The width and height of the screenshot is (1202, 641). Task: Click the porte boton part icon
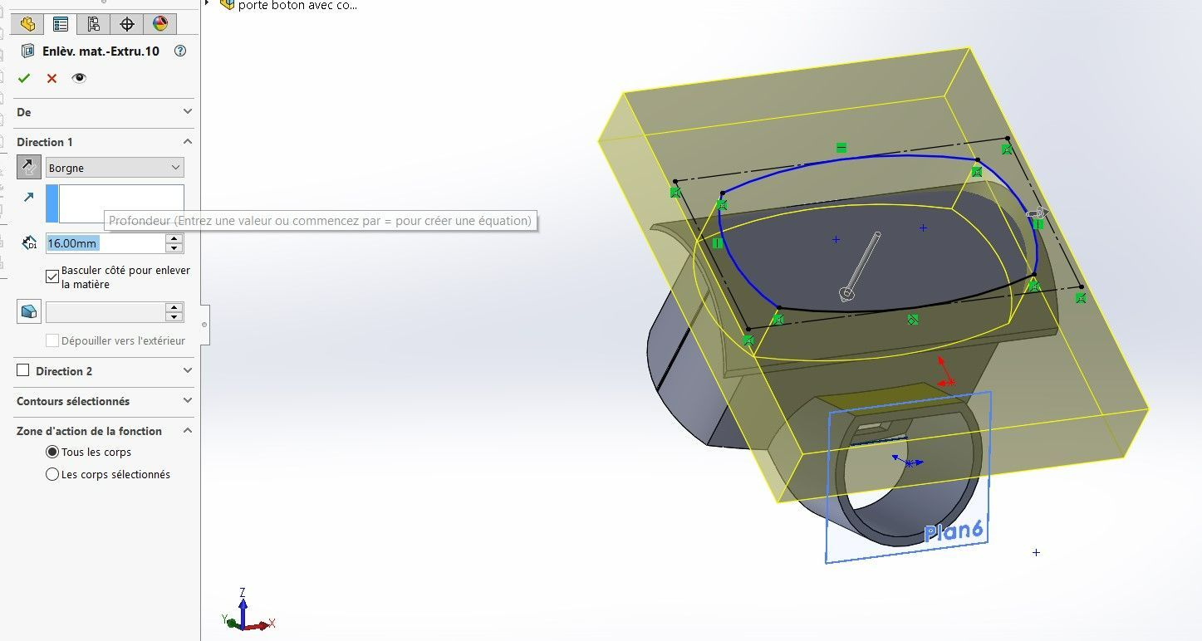click(228, 4)
